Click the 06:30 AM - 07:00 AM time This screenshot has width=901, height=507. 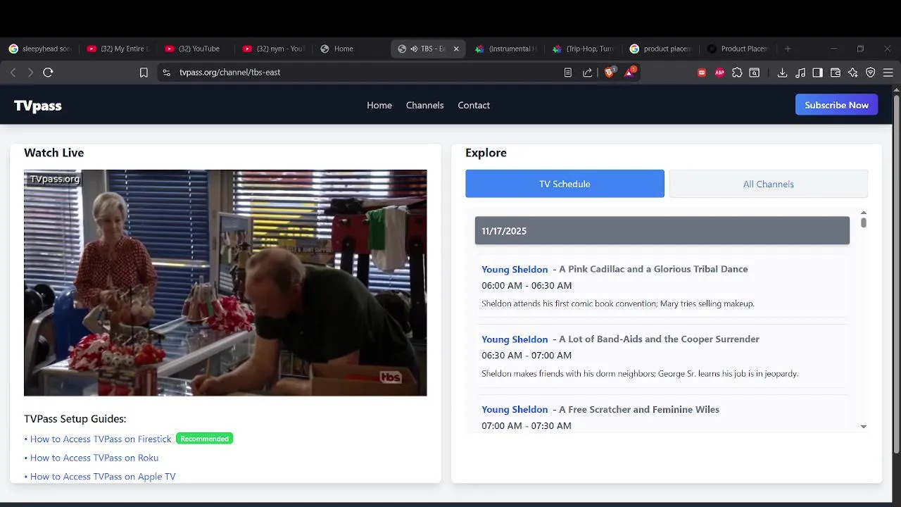(527, 355)
